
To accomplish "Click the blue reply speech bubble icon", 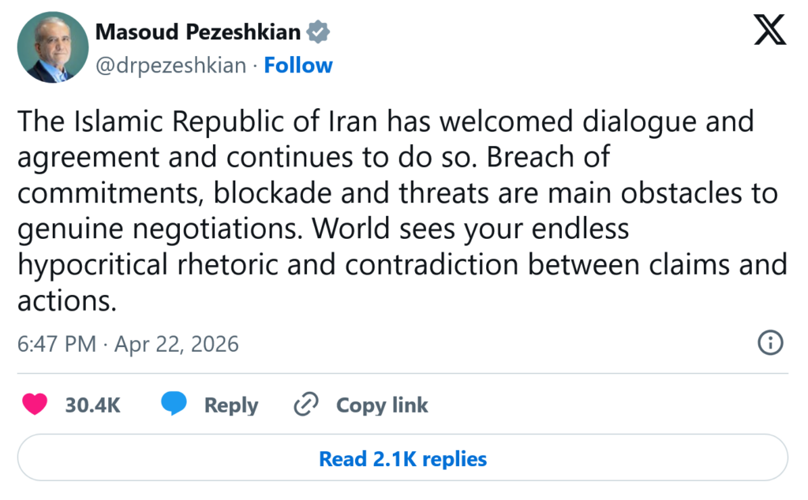I will (x=174, y=405).
